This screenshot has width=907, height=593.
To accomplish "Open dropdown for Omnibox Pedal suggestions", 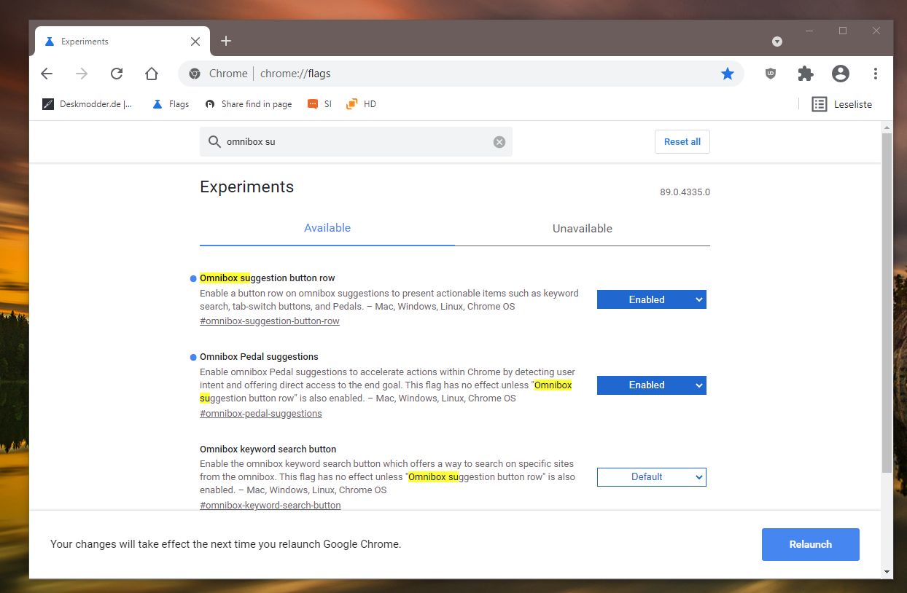I will click(652, 385).
